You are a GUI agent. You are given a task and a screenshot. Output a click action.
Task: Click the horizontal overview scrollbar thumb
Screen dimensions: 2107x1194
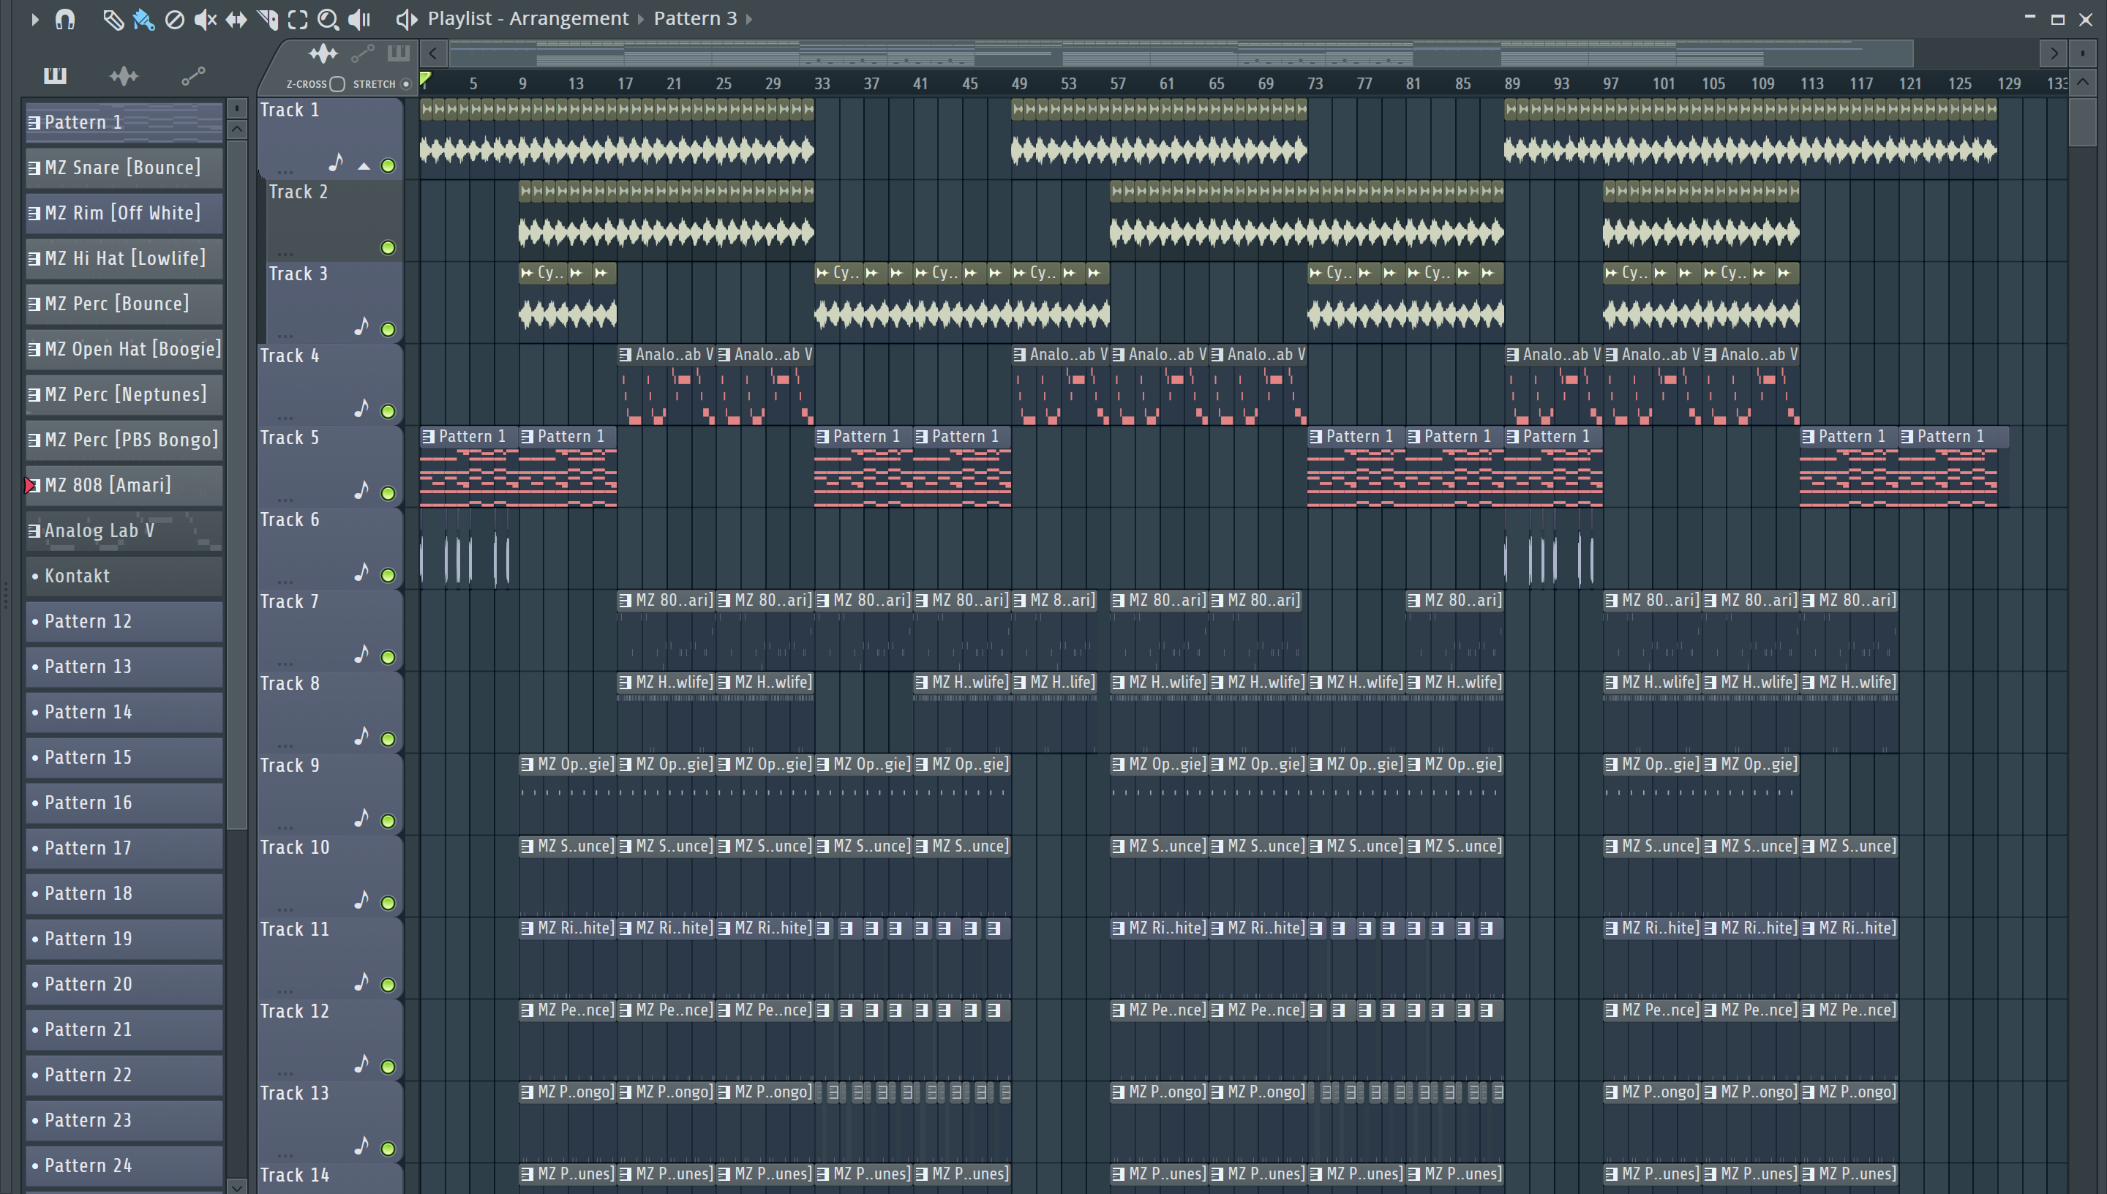(1181, 54)
